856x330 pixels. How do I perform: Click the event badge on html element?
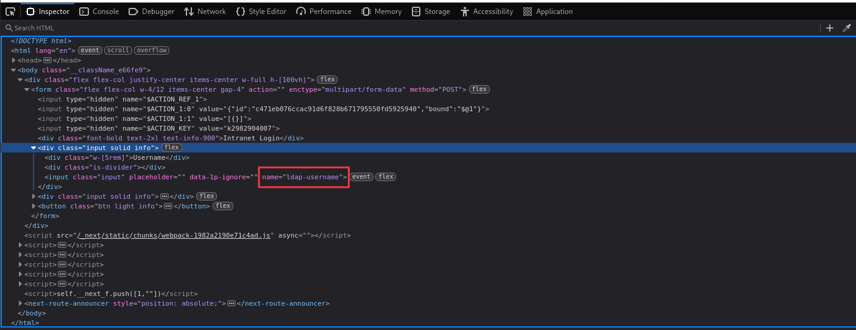pos(90,50)
